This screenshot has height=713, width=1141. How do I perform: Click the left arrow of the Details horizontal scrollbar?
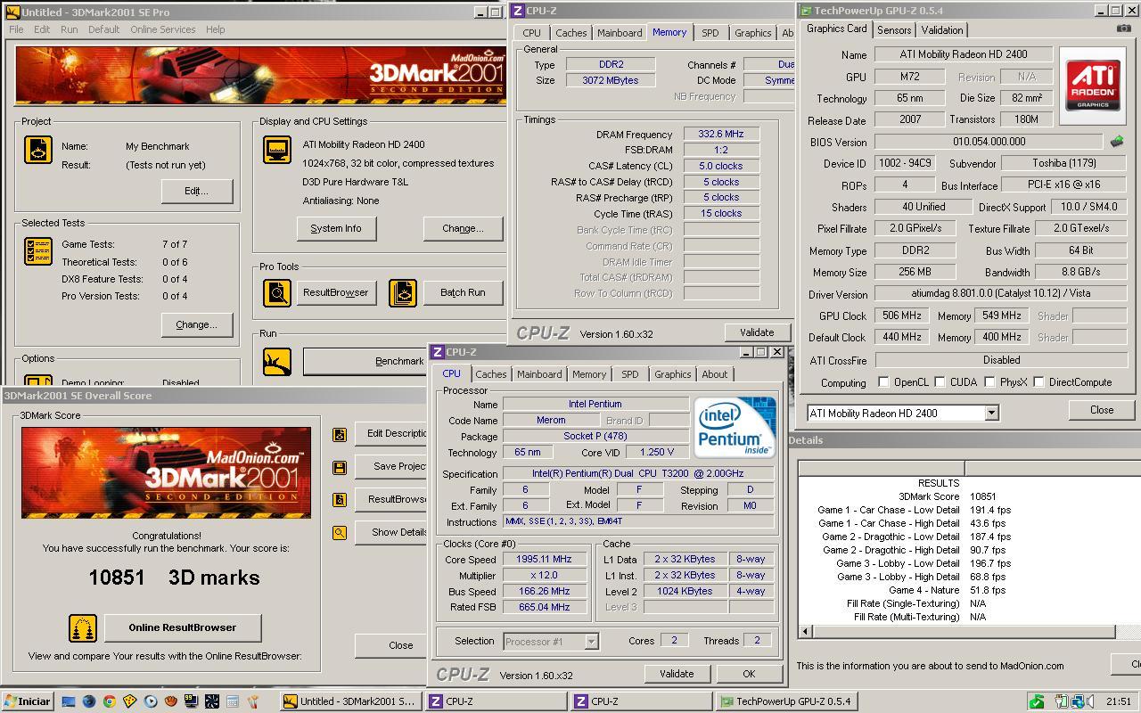[805, 632]
